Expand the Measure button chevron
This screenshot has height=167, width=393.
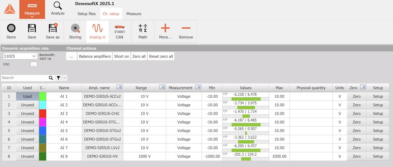[x=32, y=17]
